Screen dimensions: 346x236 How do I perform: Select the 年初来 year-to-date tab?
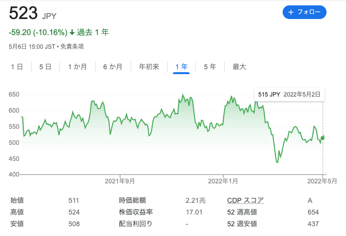[149, 67]
